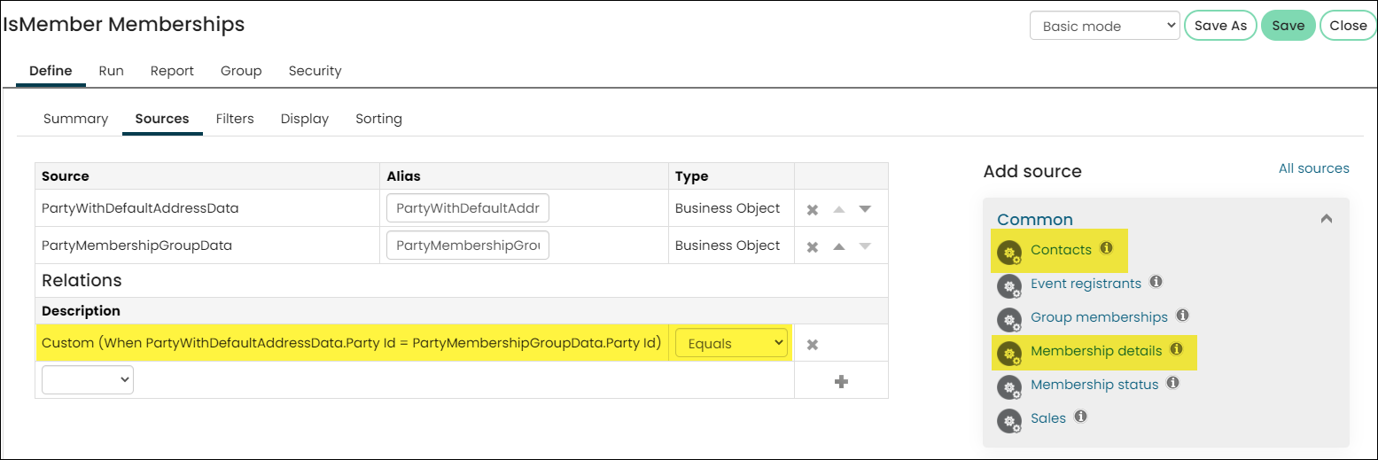Add the Membership status source
Screen dimensions: 1378x460
tap(1094, 385)
